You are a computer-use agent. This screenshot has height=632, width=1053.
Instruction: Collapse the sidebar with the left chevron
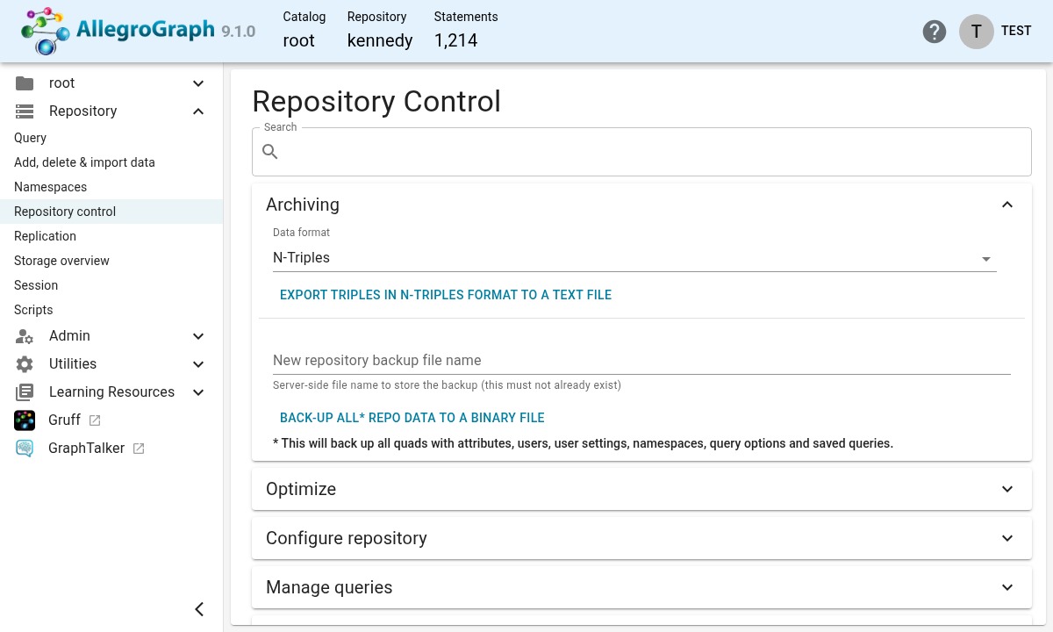click(x=199, y=609)
